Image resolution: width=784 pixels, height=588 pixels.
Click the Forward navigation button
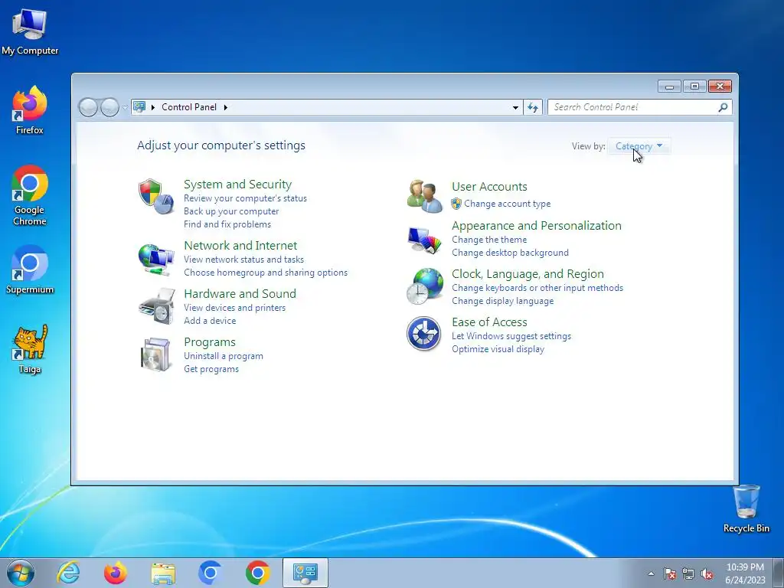coord(110,107)
